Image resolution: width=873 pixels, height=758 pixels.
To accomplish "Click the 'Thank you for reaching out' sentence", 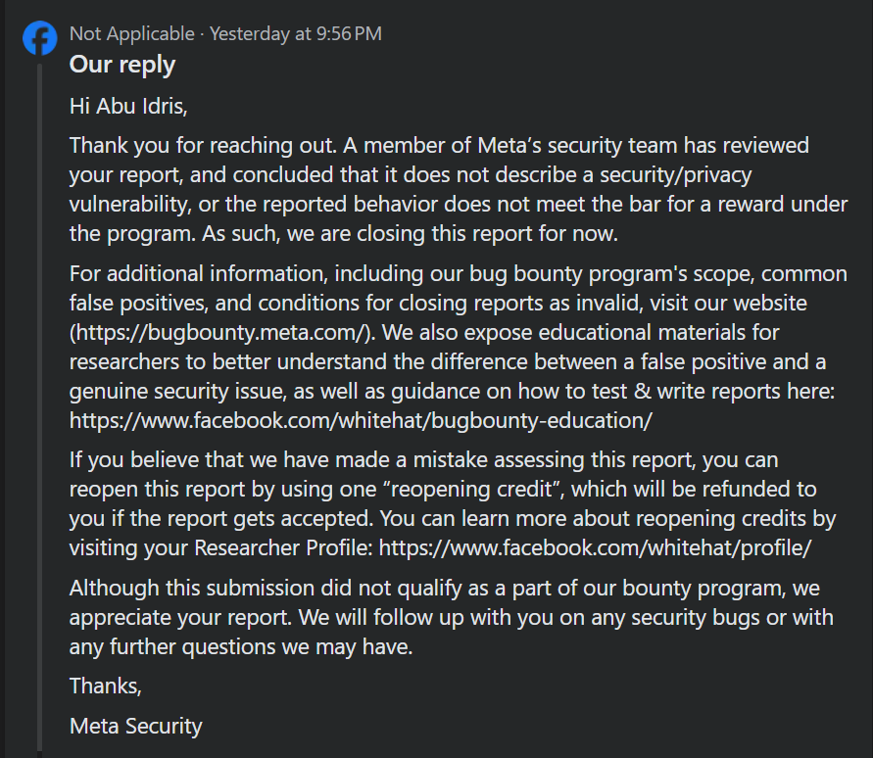I will (x=203, y=146).
